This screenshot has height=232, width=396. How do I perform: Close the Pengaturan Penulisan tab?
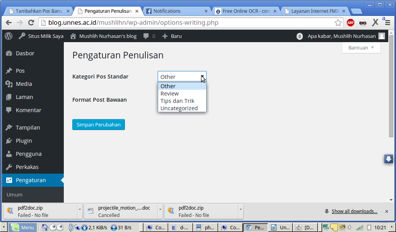pos(137,11)
